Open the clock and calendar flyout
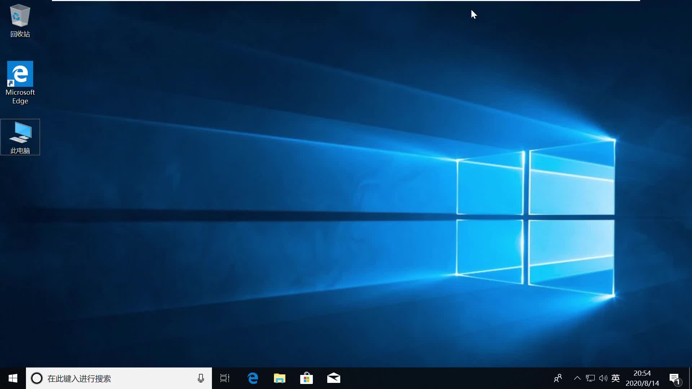This screenshot has width=692, height=389. (642, 378)
